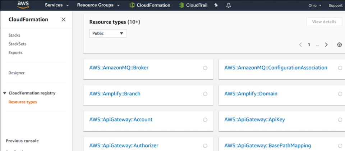
Task: Open the Public filter dropdown
Action: 108,33
